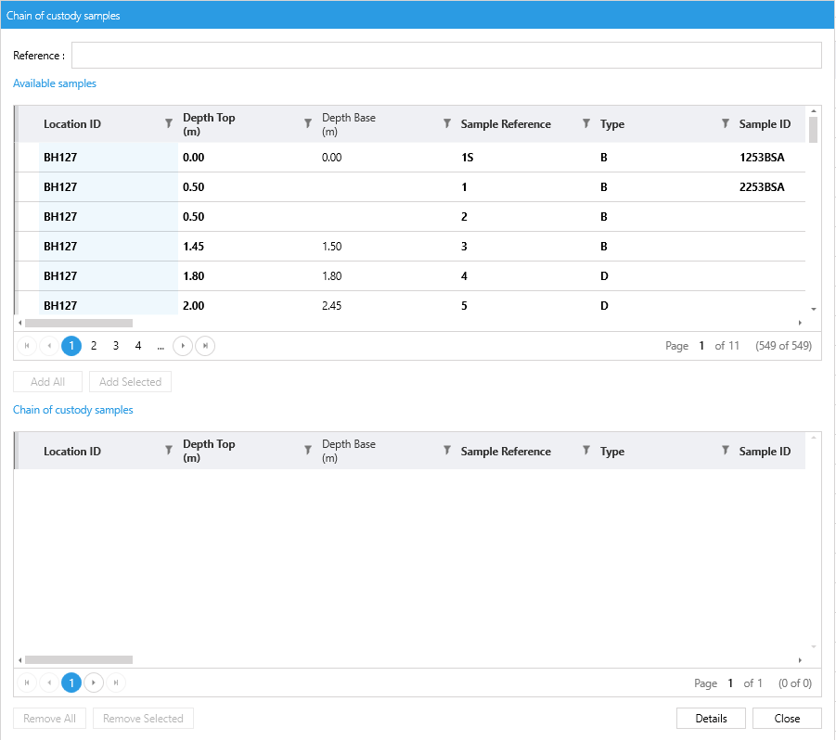Filter Depth Top column in Available samples
This screenshot has height=740, width=836.
coord(308,123)
